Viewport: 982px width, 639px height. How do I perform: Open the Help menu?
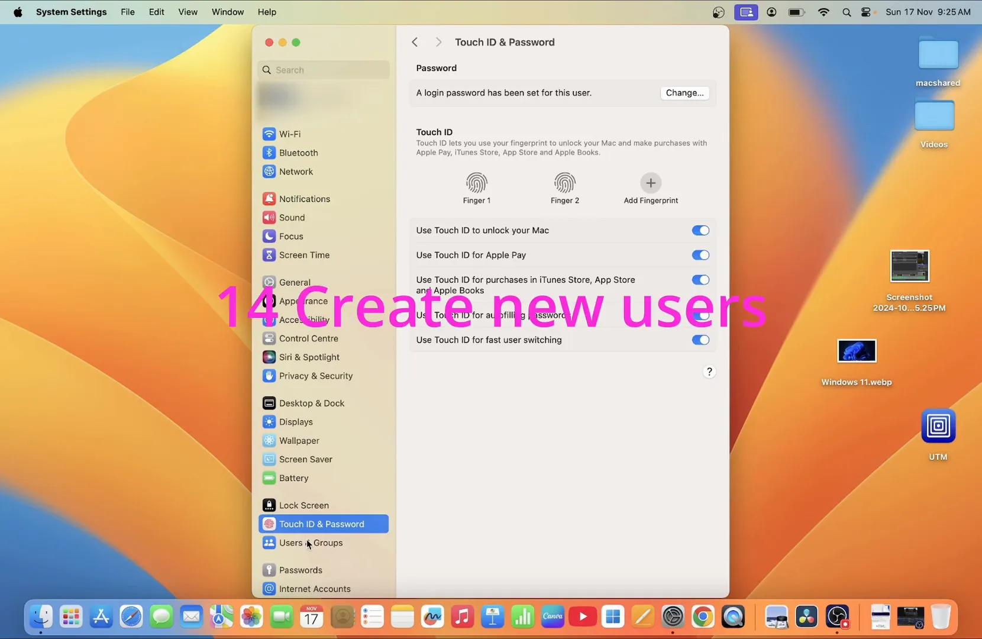(267, 12)
